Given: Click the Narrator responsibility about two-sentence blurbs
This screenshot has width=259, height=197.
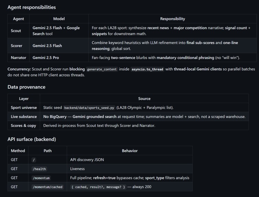Looking at the screenshot, I should [166, 58].
